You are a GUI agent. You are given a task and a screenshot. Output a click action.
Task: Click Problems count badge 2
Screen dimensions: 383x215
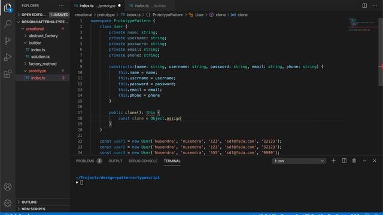[99, 161]
